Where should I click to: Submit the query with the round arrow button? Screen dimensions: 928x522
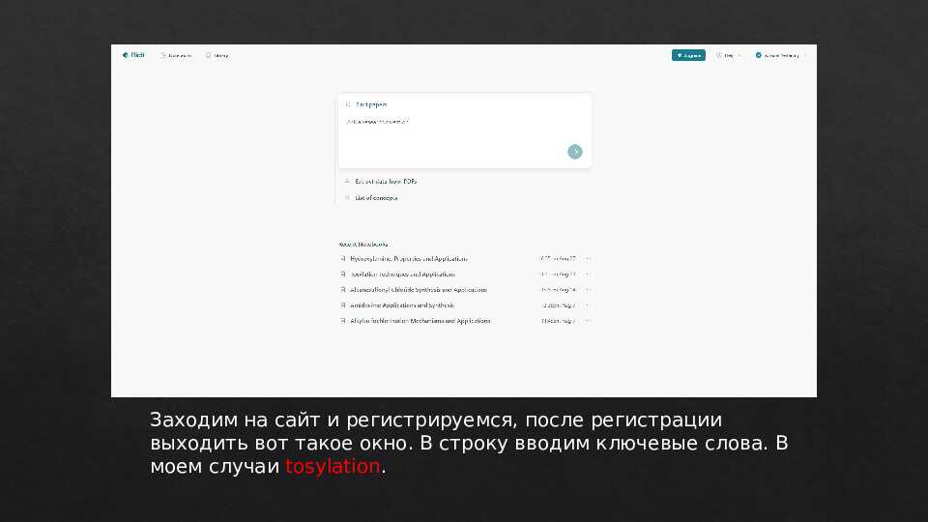click(x=575, y=151)
